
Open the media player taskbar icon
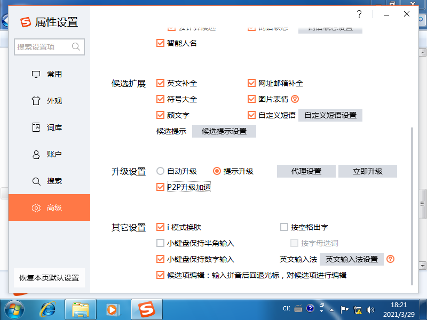[x=113, y=310]
